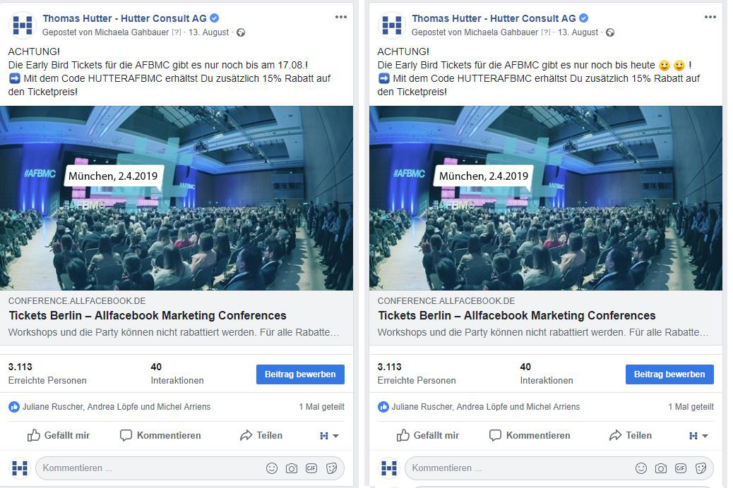Click the blue arrow emoji in right post text
This screenshot has height=488, width=733.
(x=383, y=78)
